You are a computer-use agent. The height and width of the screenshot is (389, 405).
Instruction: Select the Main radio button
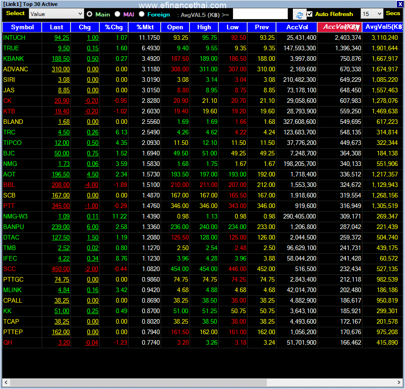point(89,14)
